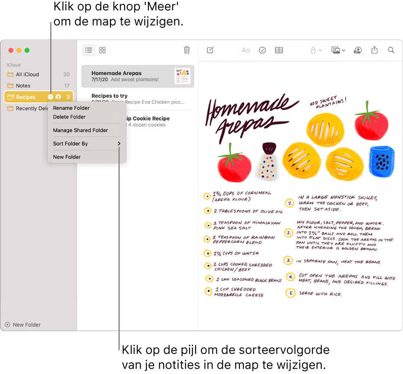Click the lock note icon

[313, 50]
